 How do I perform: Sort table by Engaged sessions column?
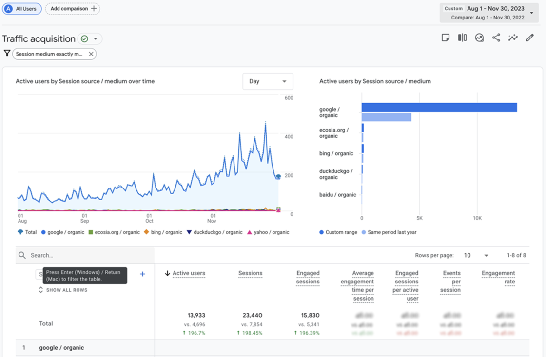tap(308, 277)
